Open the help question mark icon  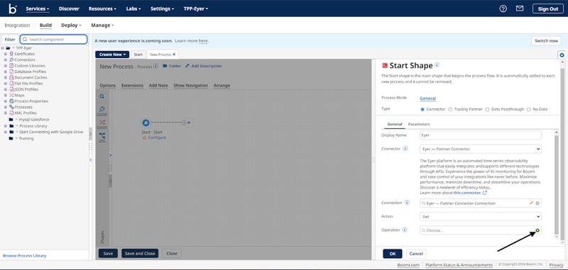click(x=503, y=9)
